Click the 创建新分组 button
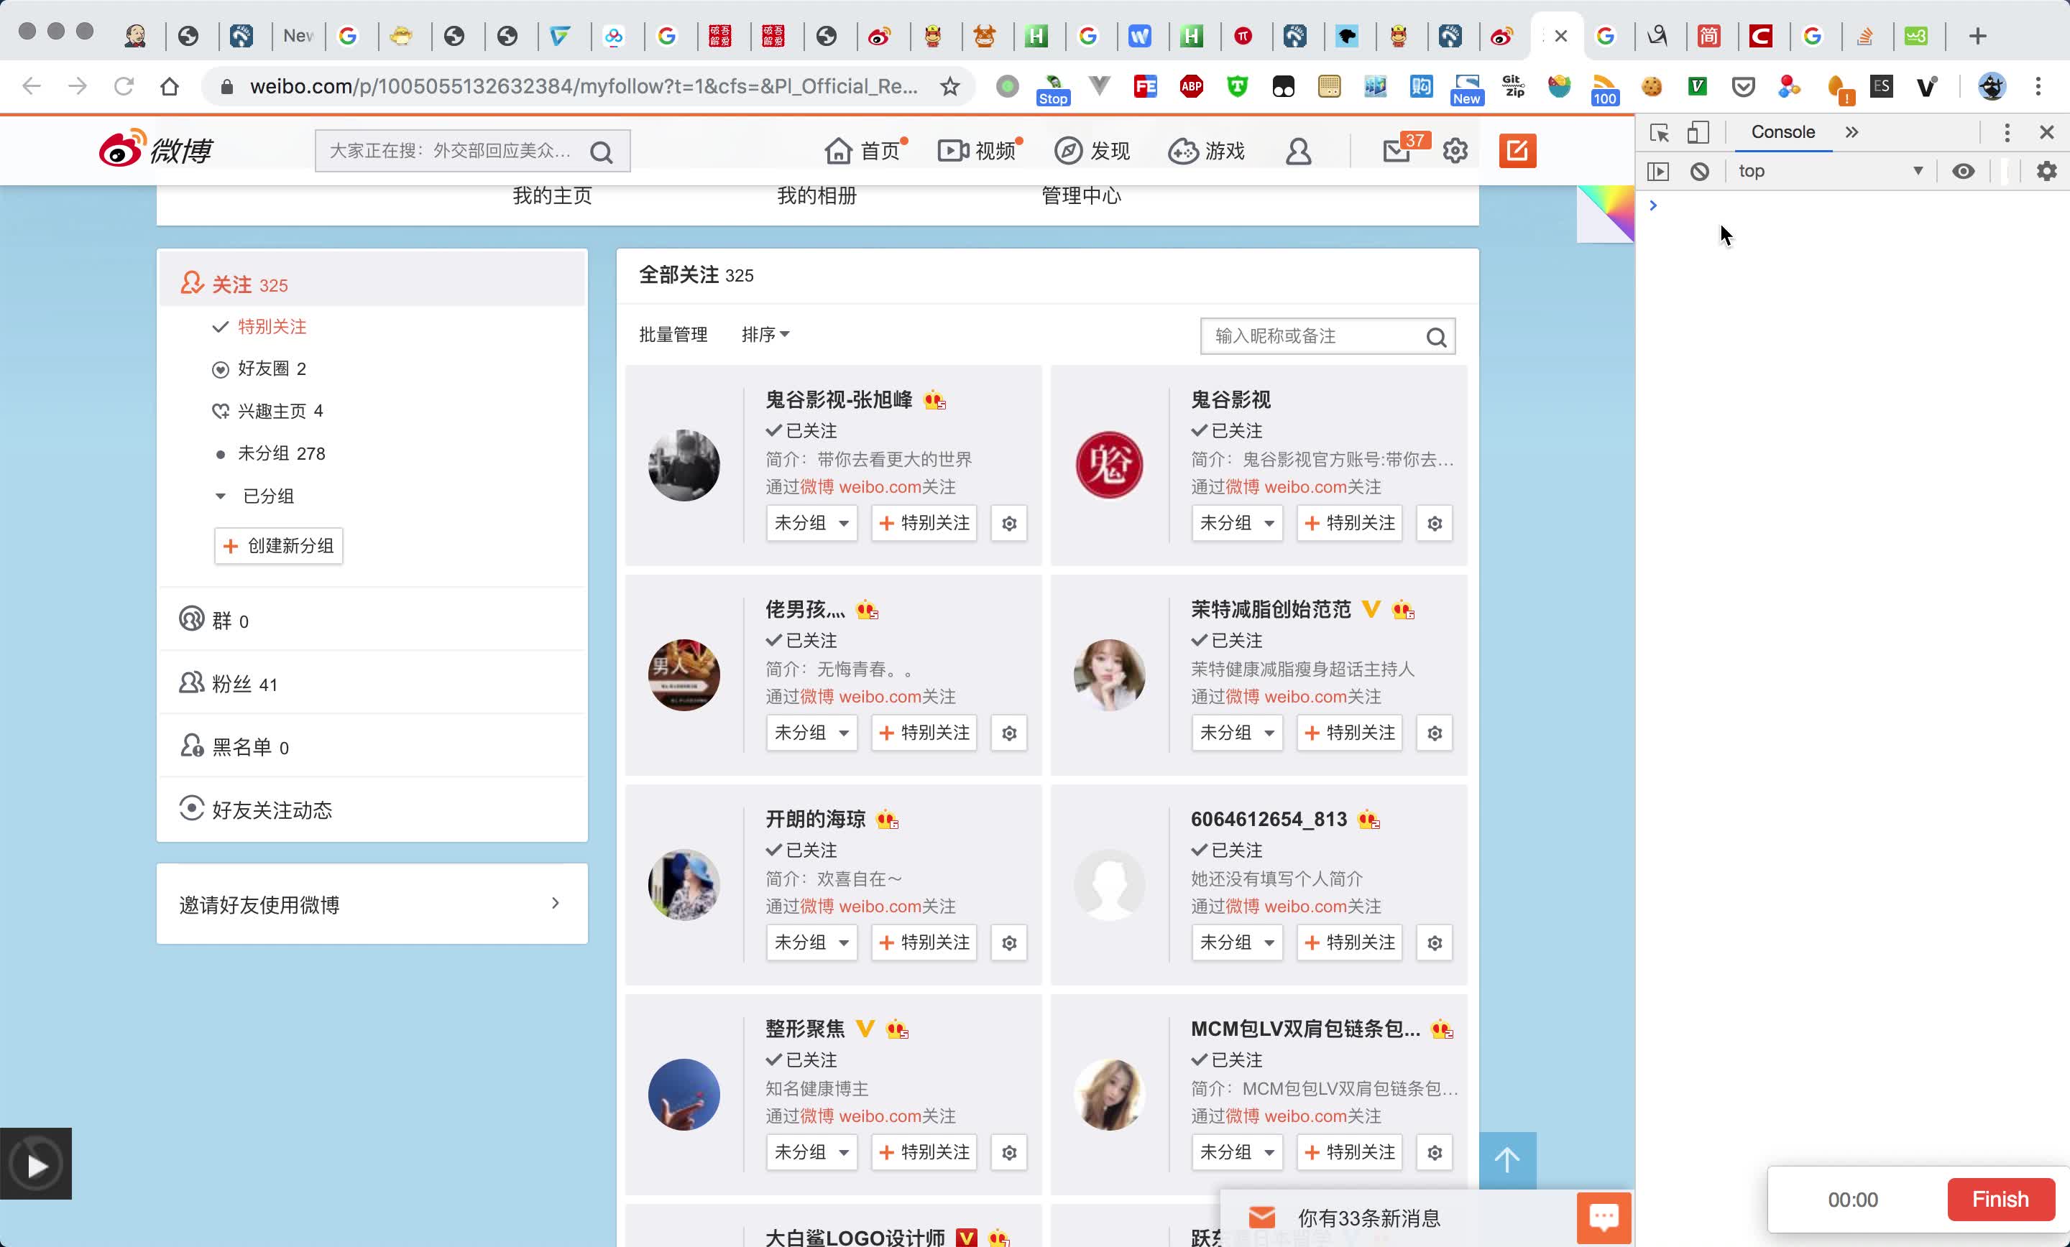 coord(278,546)
